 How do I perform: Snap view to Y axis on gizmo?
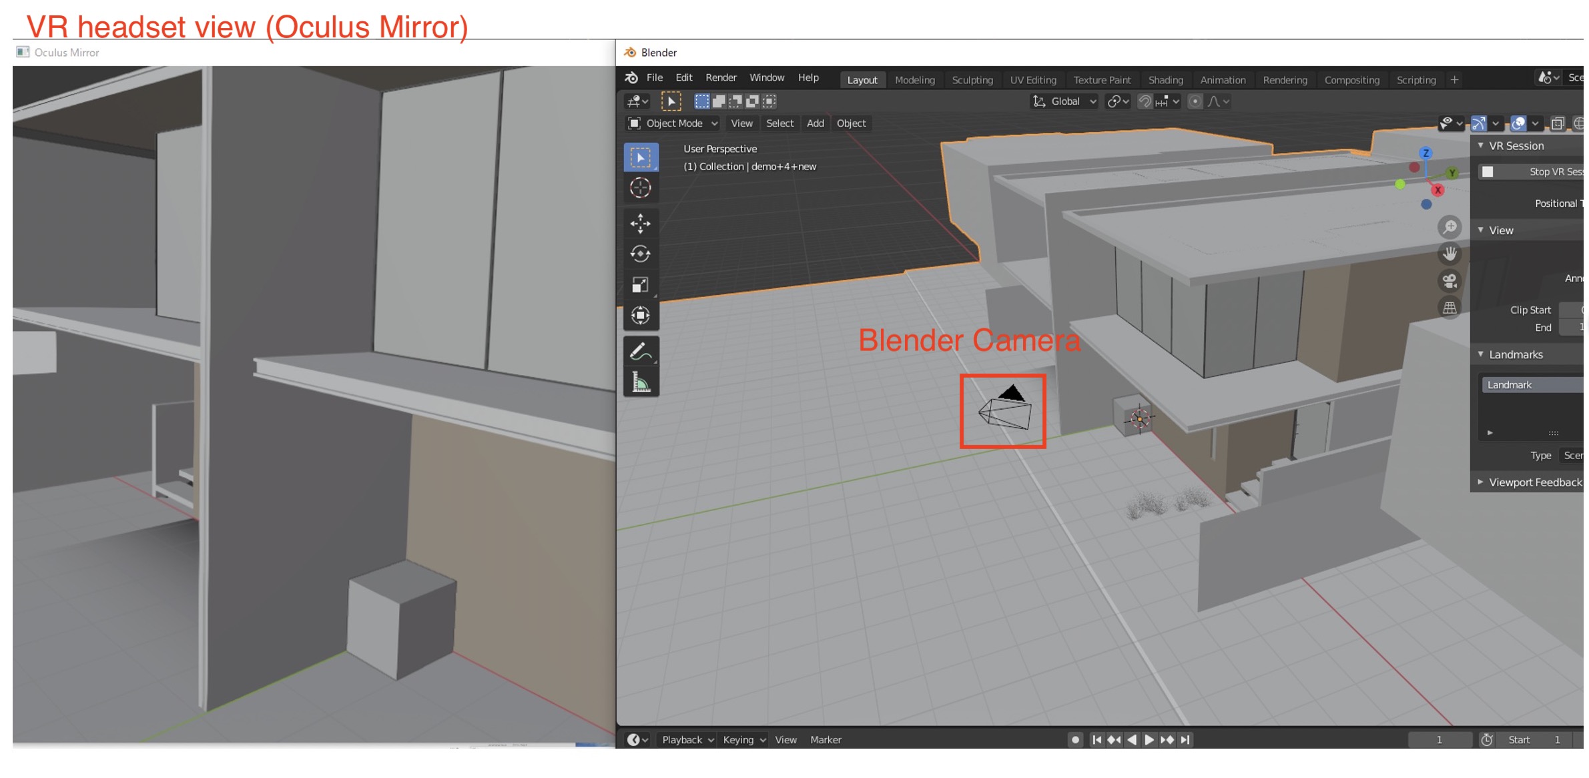point(1452,173)
